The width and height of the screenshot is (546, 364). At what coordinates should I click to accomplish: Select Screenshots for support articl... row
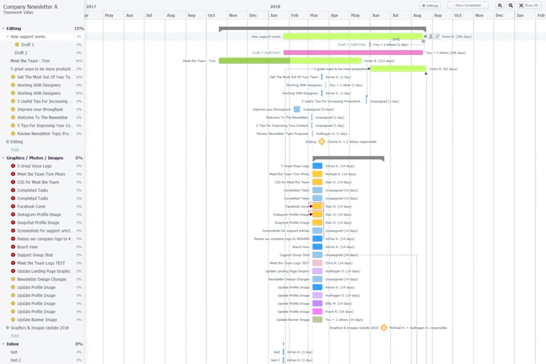pyautogui.click(x=42, y=230)
